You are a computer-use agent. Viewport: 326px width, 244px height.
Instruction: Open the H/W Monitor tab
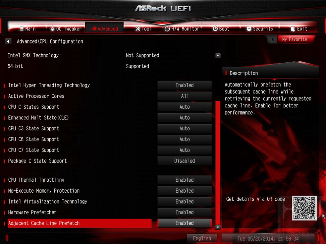click(x=182, y=29)
